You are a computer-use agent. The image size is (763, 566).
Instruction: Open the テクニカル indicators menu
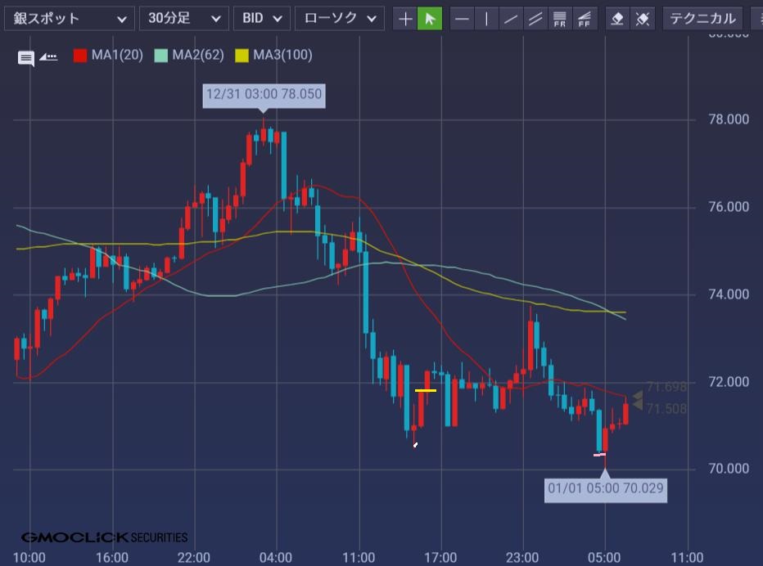point(702,19)
